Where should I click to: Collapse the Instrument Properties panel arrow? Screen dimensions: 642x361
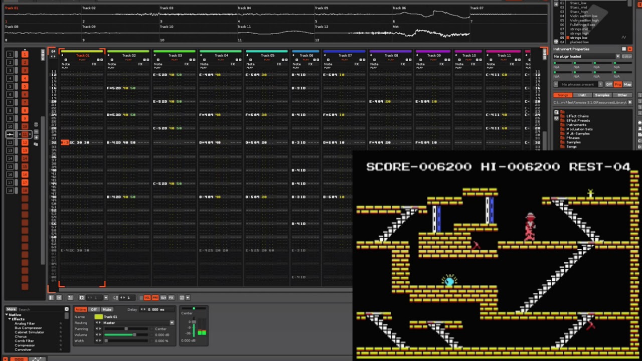[630, 49]
